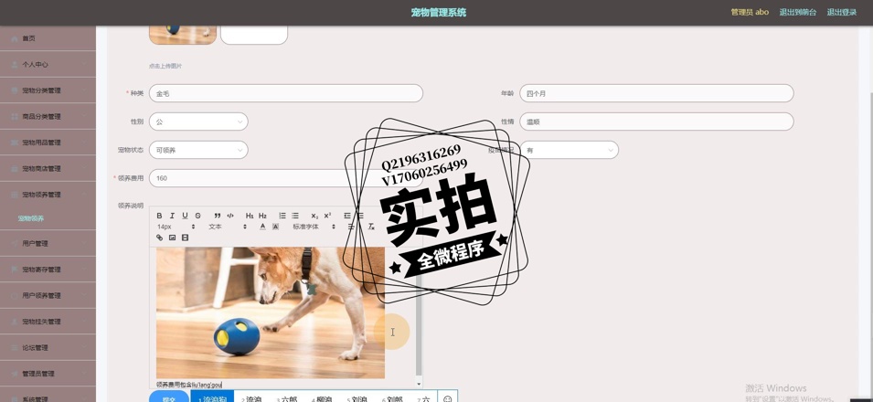Apply underline formatting in the editor
Viewport: 873px width, 402px height.
tap(185, 216)
